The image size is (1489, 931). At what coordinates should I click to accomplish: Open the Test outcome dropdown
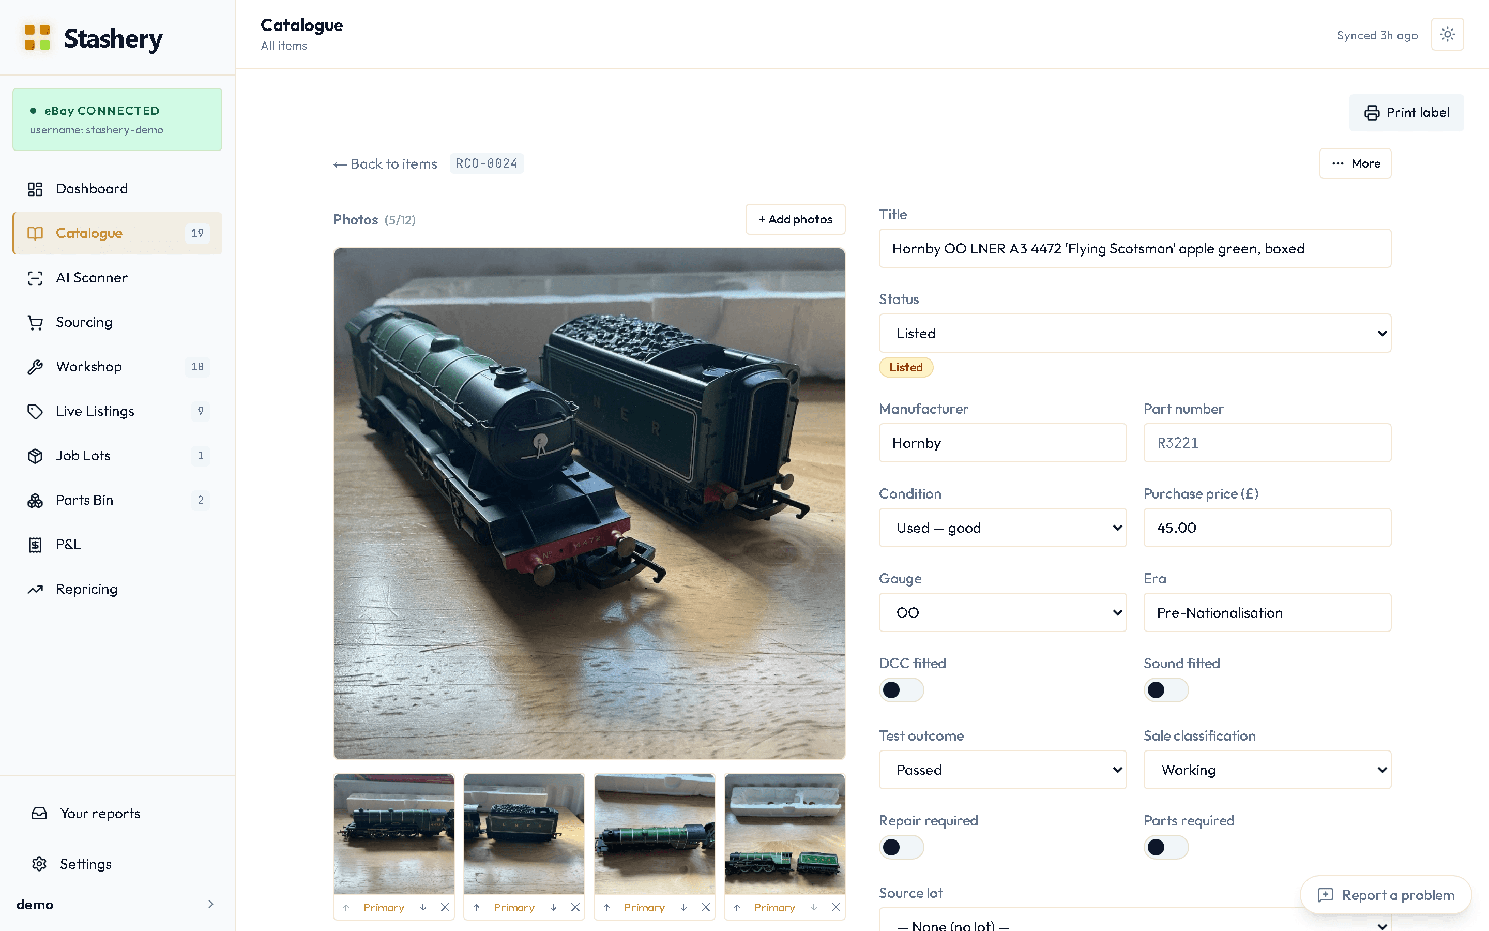[x=1002, y=770]
